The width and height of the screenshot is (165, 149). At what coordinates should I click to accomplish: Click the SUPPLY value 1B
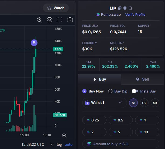(x=140, y=32)
